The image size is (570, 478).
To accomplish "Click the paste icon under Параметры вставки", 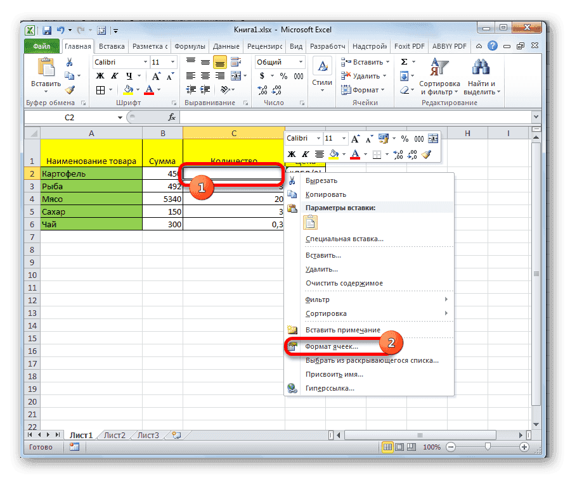I will 310,222.
